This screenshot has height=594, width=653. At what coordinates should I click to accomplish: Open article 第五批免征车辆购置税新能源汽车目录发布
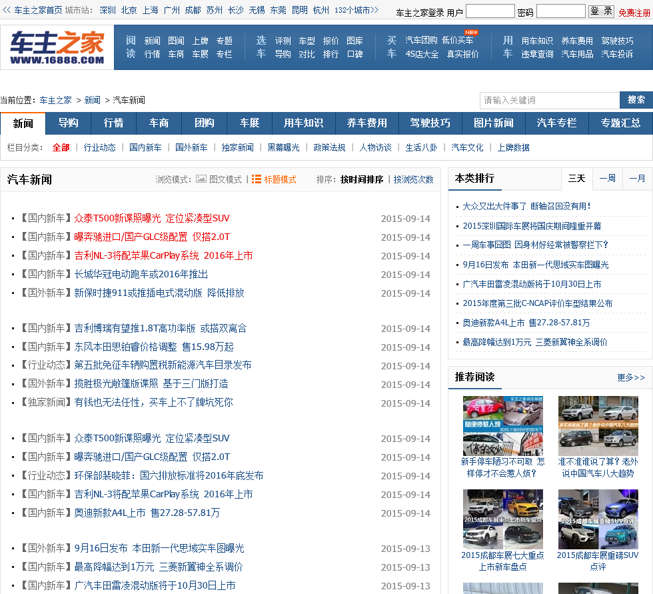[163, 365]
